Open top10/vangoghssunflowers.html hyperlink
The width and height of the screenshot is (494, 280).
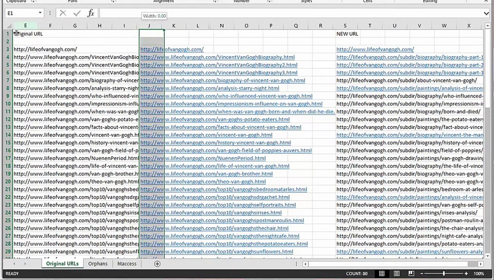(x=217, y=252)
